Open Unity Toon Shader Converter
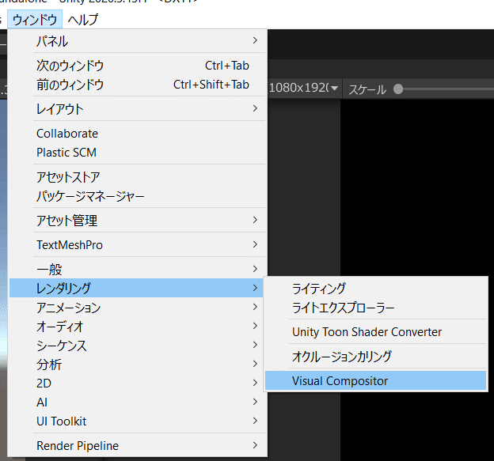 [375, 332]
